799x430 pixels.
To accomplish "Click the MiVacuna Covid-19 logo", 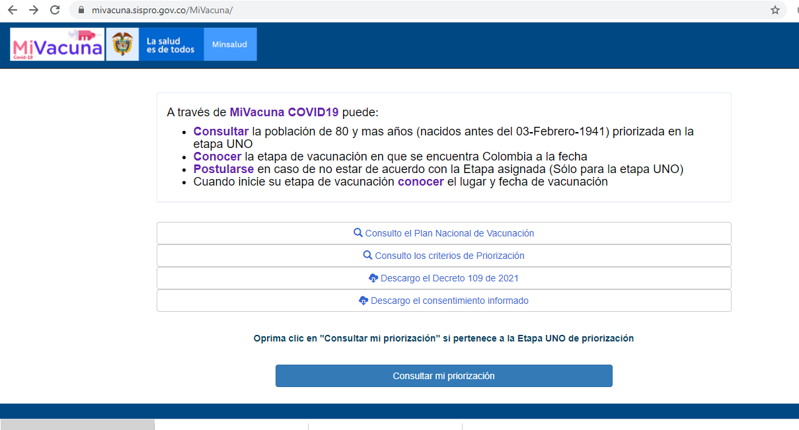I will click(x=57, y=45).
